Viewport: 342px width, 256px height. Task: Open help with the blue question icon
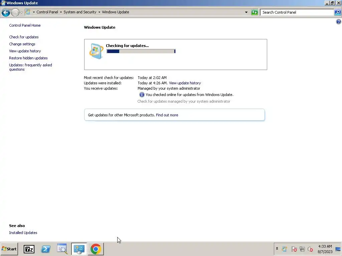point(339,22)
